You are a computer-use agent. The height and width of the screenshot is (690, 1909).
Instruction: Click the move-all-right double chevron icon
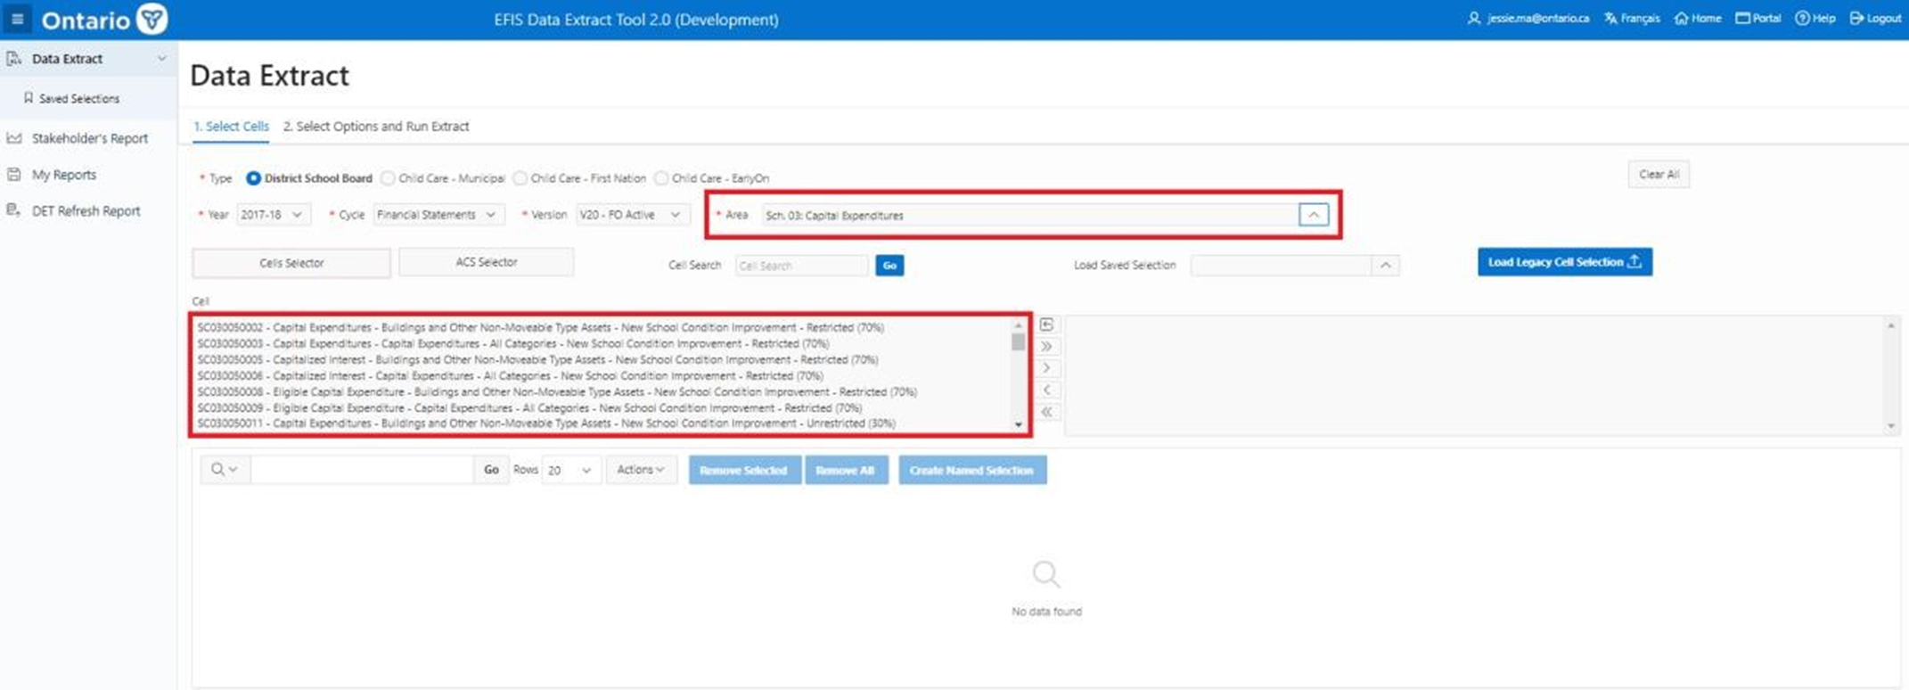coord(1047,346)
